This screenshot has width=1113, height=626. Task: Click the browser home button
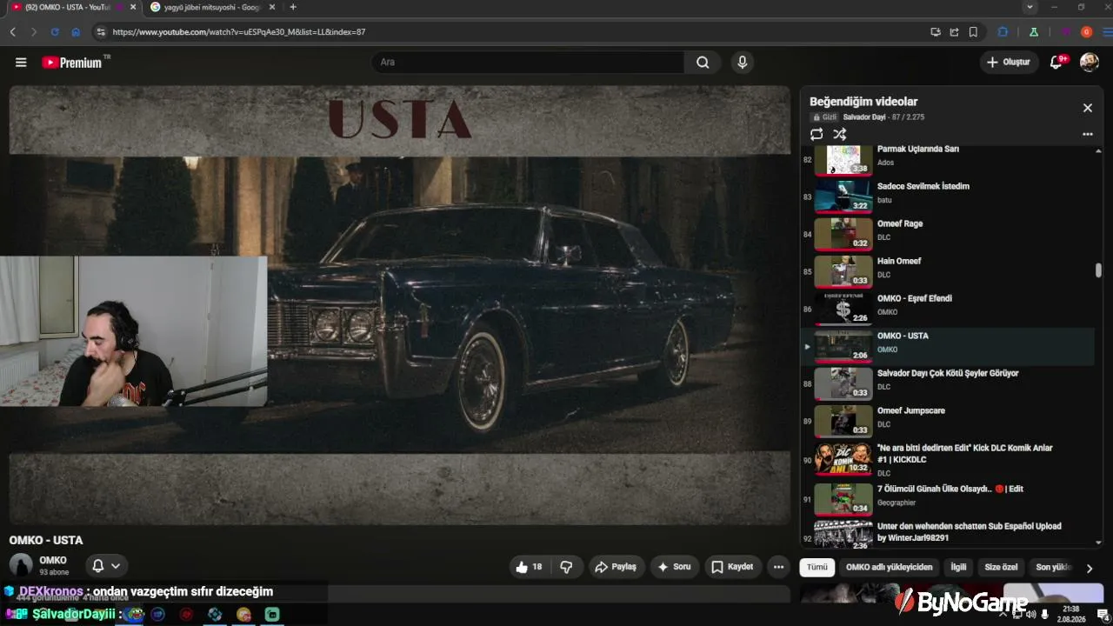click(x=76, y=32)
